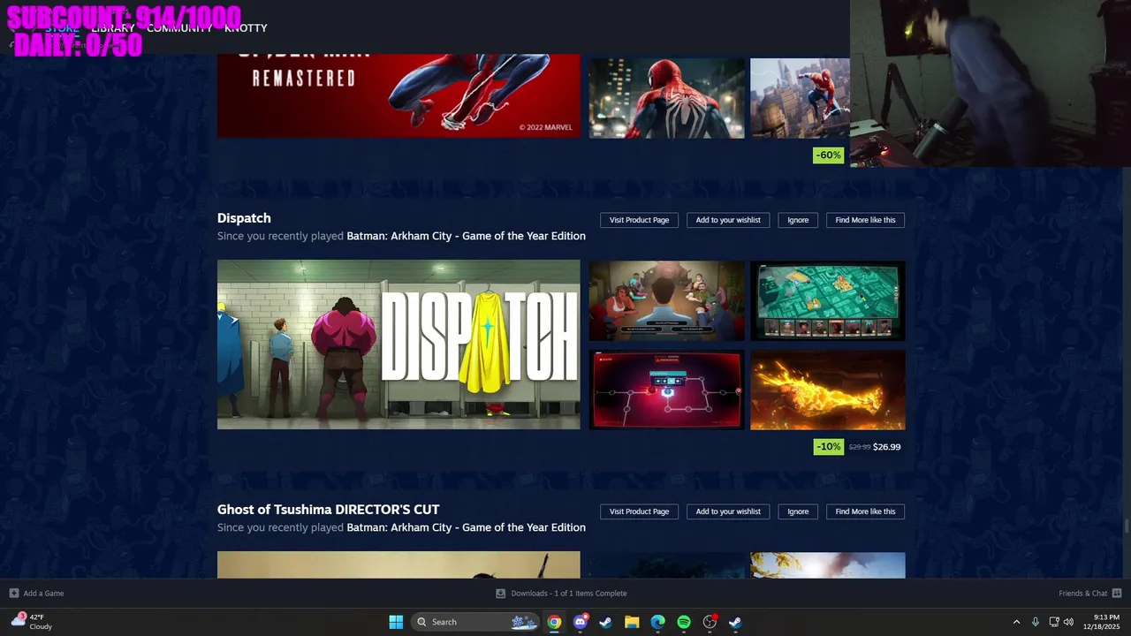Show hidden system tray icons

coord(1016,622)
